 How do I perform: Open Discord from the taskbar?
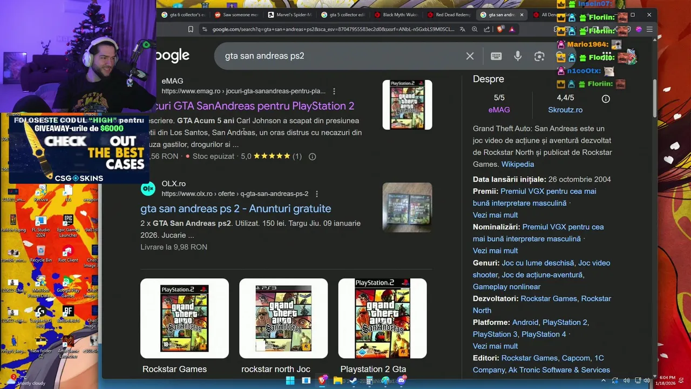click(401, 380)
